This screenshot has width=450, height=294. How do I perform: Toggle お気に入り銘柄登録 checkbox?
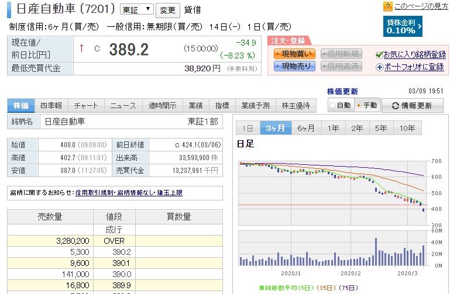point(379,55)
